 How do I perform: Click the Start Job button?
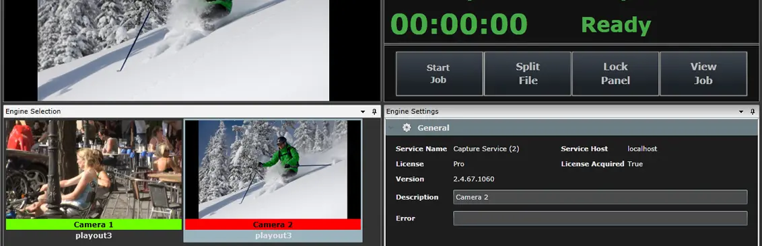[x=440, y=74]
